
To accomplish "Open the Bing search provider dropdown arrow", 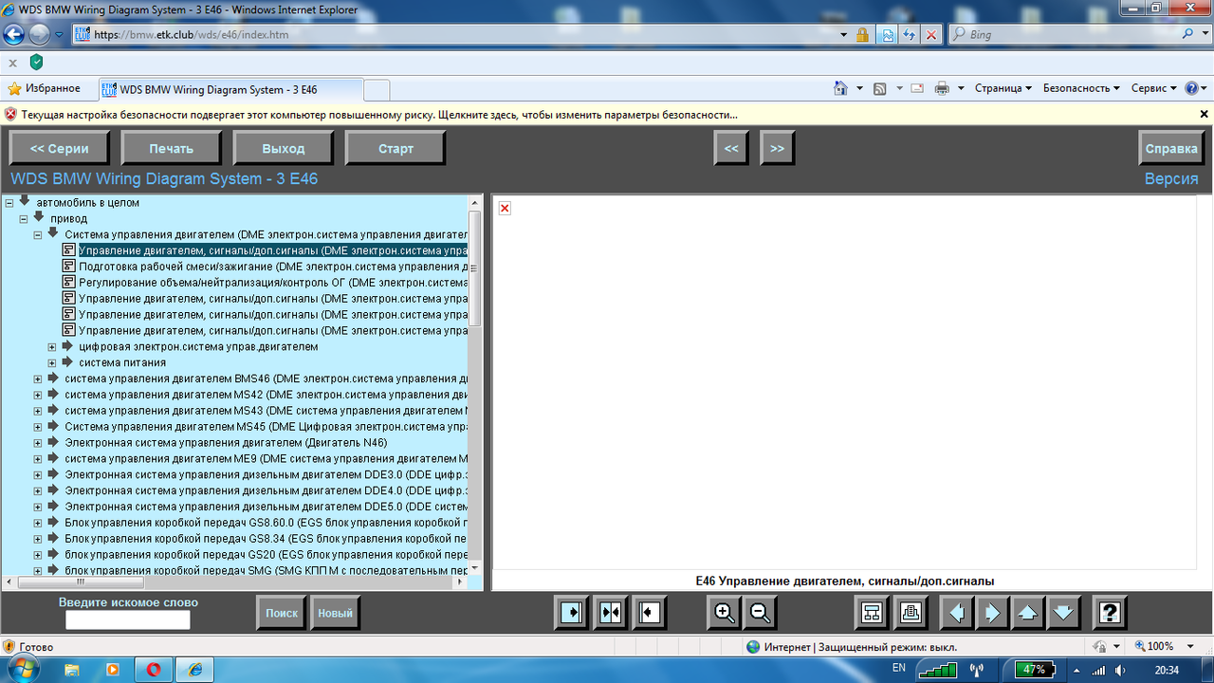I will [1207, 34].
